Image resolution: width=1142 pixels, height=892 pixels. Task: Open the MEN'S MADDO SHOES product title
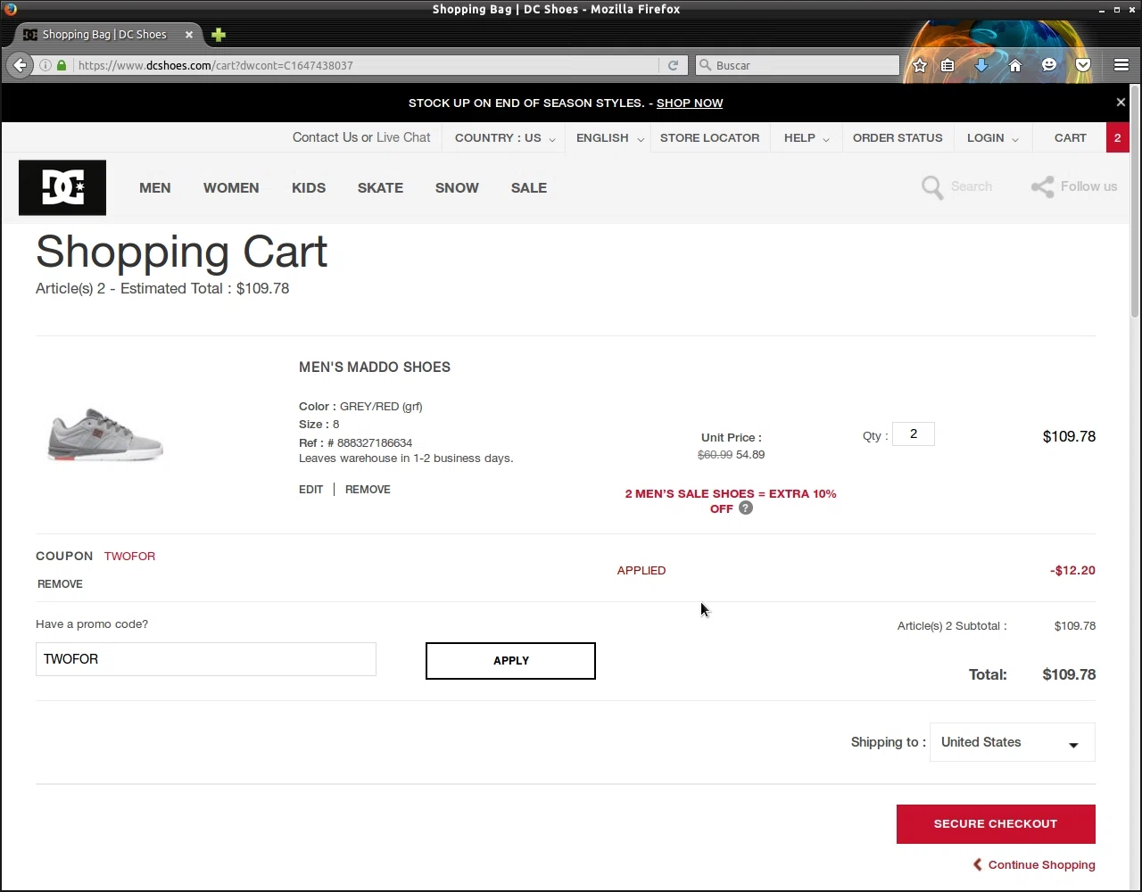pos(375,367)
